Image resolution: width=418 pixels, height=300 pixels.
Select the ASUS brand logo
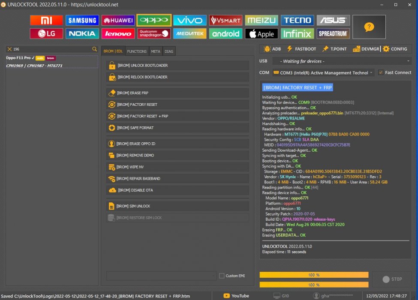[x=333, y=20]
